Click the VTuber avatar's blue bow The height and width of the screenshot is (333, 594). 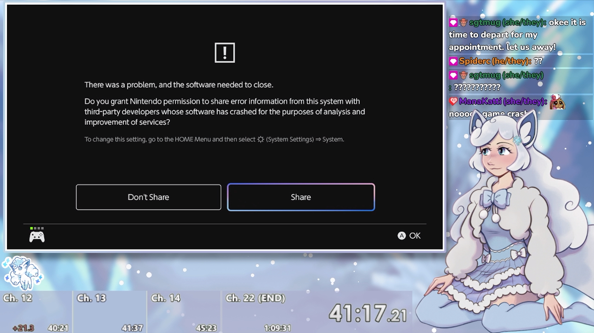pyautogui.click(x=495, y=198)
